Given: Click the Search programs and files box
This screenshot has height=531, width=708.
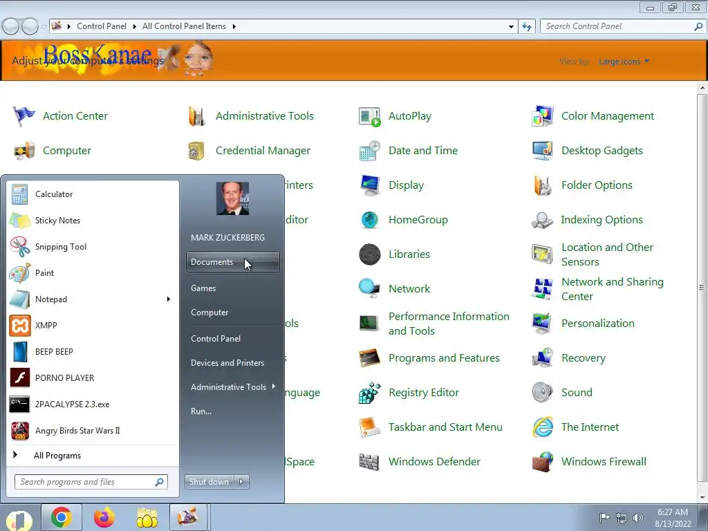Looking at the screenshot, I should point(91,482).
